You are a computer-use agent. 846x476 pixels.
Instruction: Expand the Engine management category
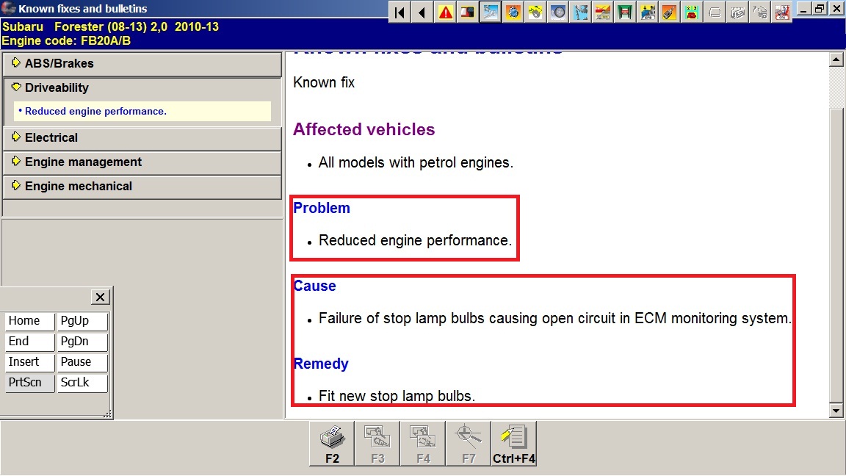tap(142, 162)
